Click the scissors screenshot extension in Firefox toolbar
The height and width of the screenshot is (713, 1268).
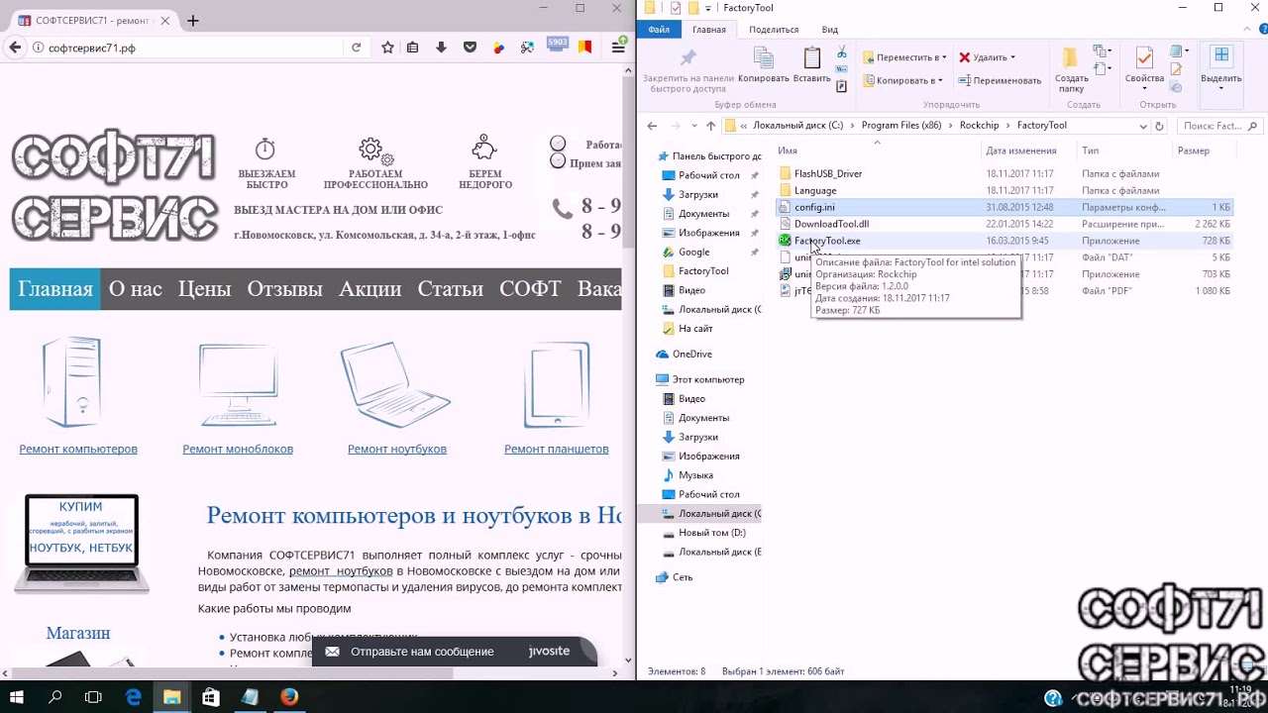pyautogui.click(x=528, y=47)
